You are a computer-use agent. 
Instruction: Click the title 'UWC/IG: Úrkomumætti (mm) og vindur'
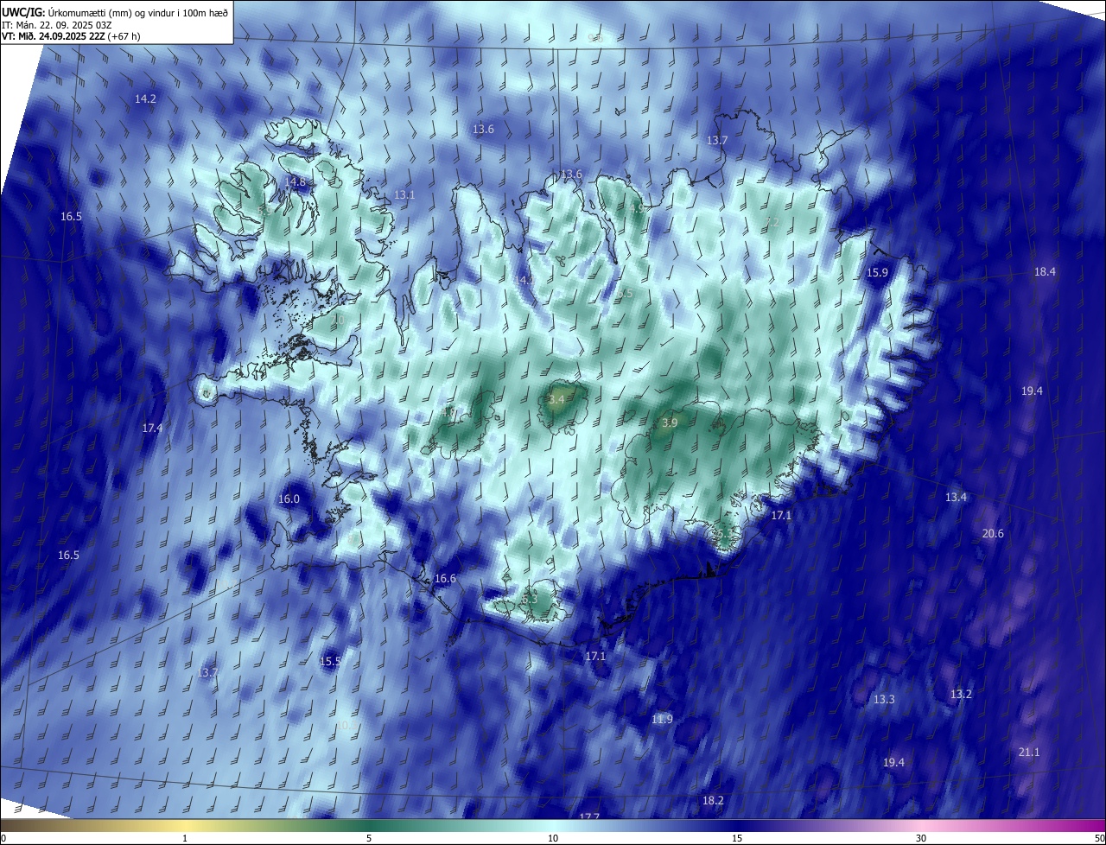[x=116, y=11]
